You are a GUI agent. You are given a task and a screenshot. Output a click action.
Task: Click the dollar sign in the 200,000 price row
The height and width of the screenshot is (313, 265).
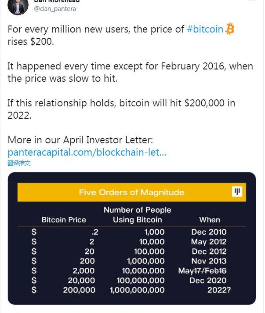(34, 290)
